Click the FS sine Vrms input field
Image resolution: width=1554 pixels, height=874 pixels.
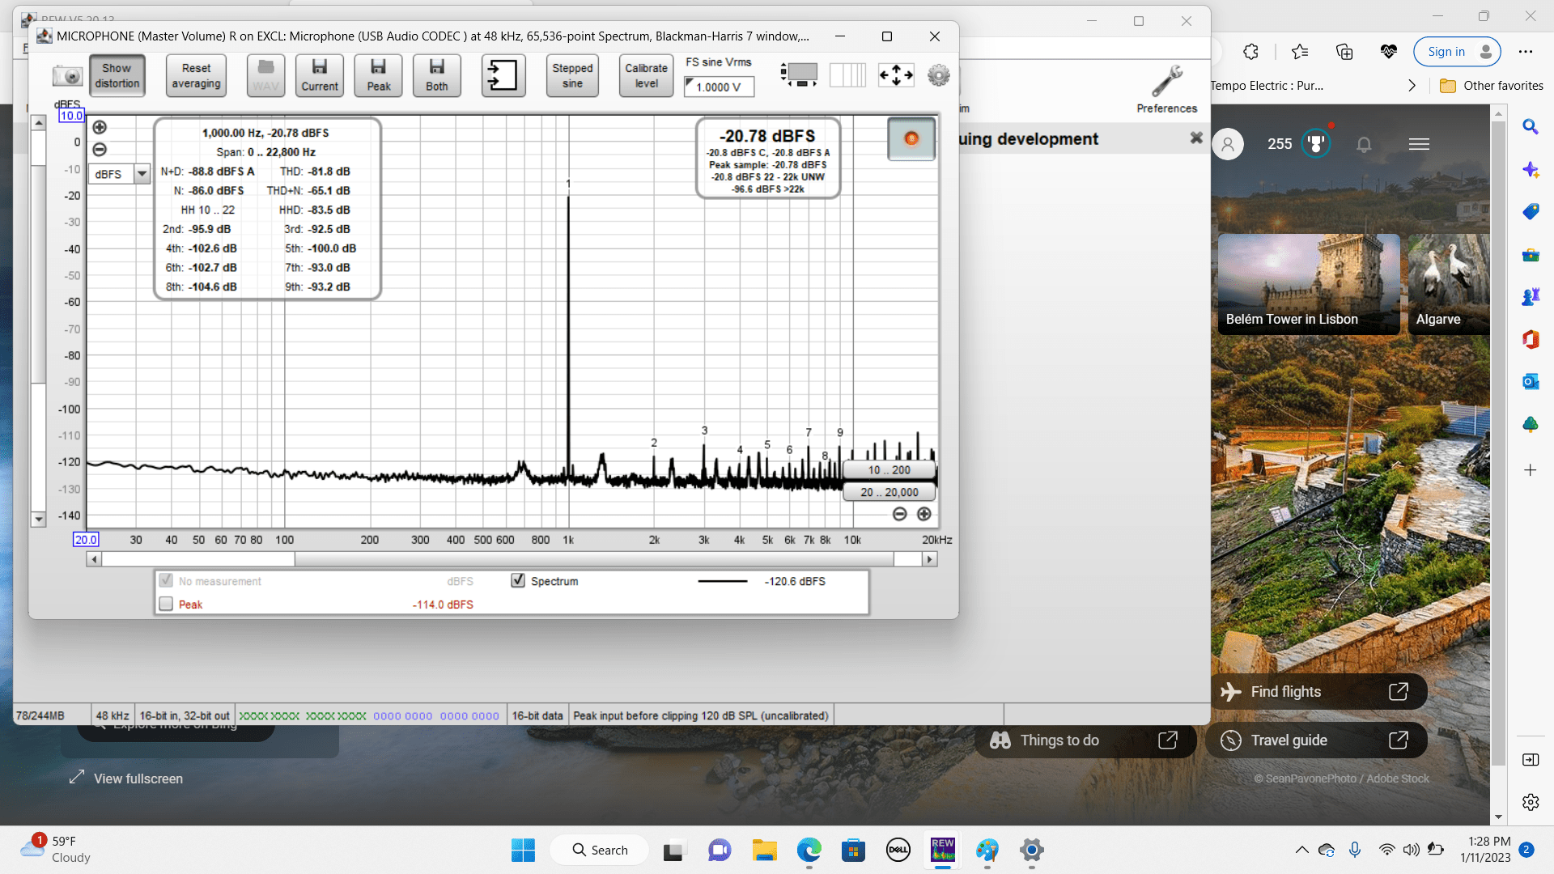pyautogui.click(x=720, y=87)
